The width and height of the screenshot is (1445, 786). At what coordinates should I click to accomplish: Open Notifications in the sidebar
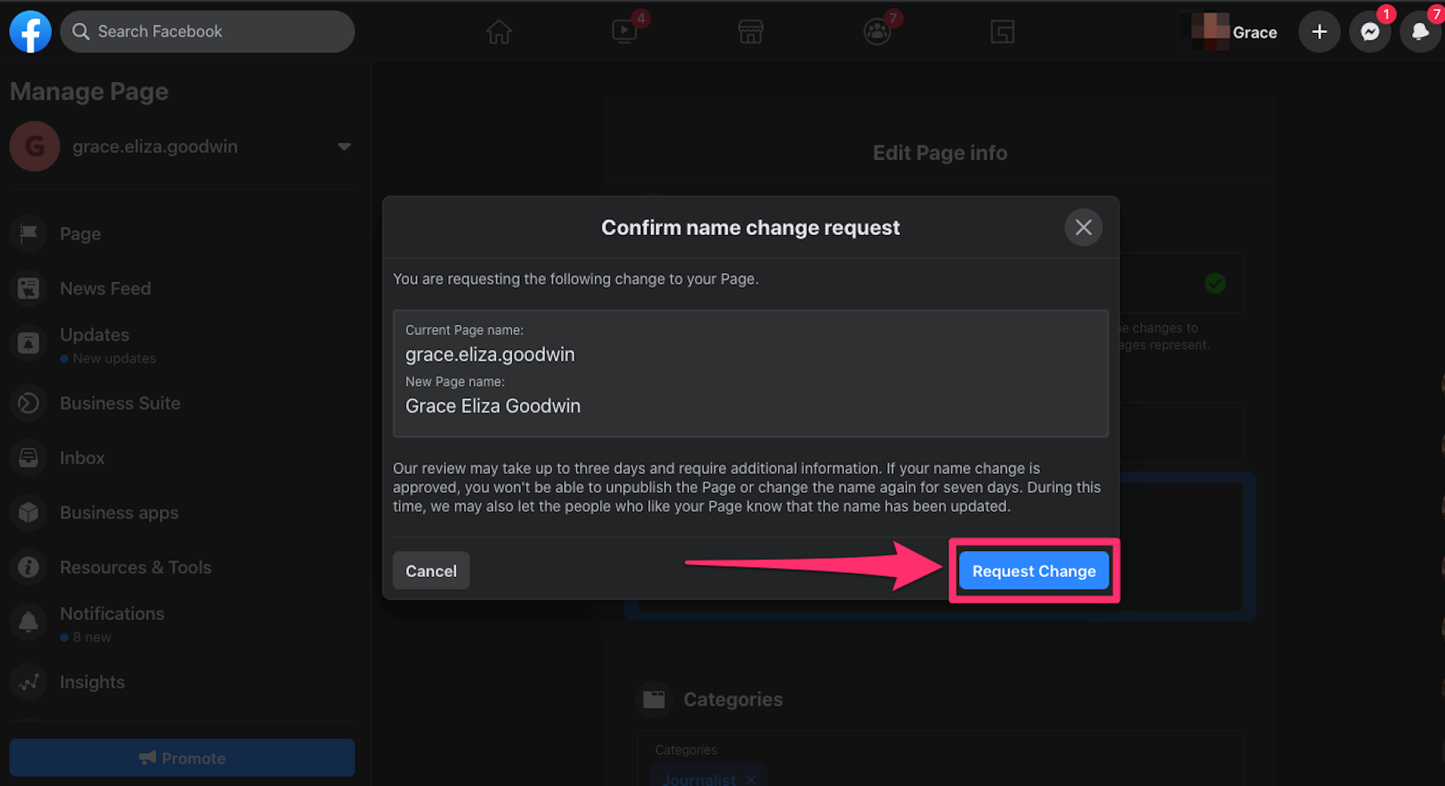click(x=182, y=623)
